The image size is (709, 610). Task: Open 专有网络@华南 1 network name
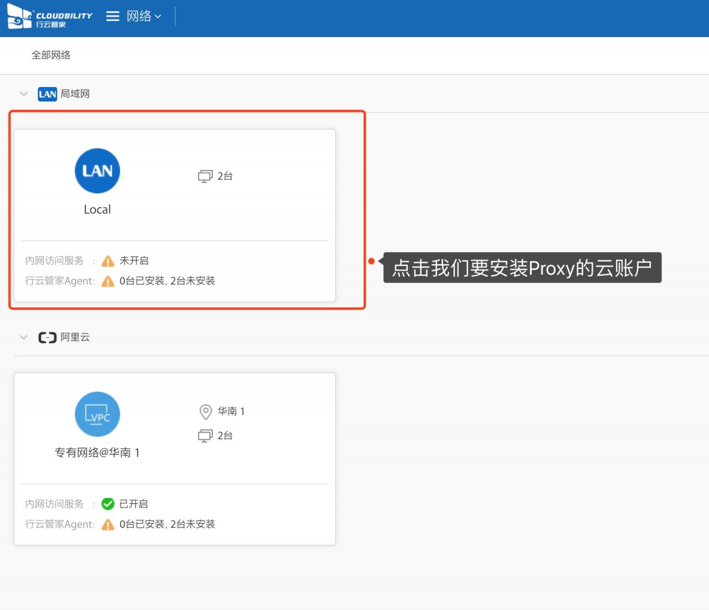[97, 453]
